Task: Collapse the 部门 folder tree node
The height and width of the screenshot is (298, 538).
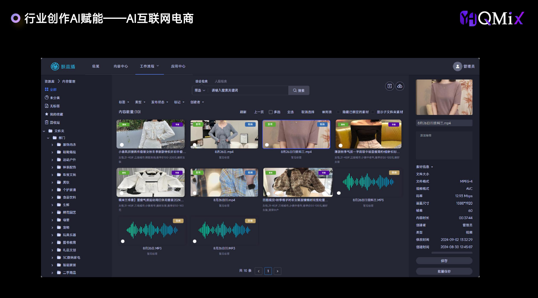Action: [x=48, y=138]
